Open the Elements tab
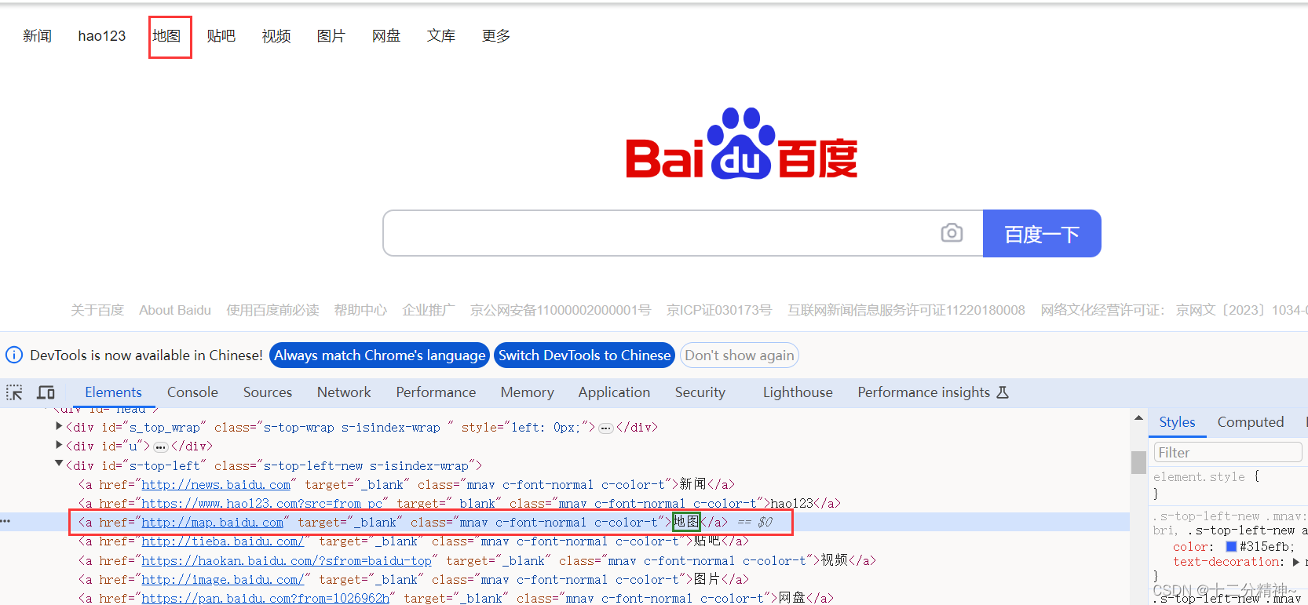 point(113,392)
